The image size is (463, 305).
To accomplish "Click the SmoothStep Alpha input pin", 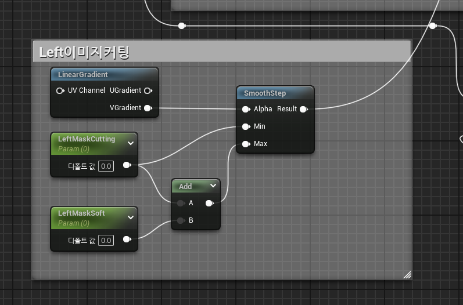I will click(246, 110).
